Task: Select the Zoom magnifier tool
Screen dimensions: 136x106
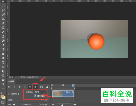Action: click(x=3, y=84)
